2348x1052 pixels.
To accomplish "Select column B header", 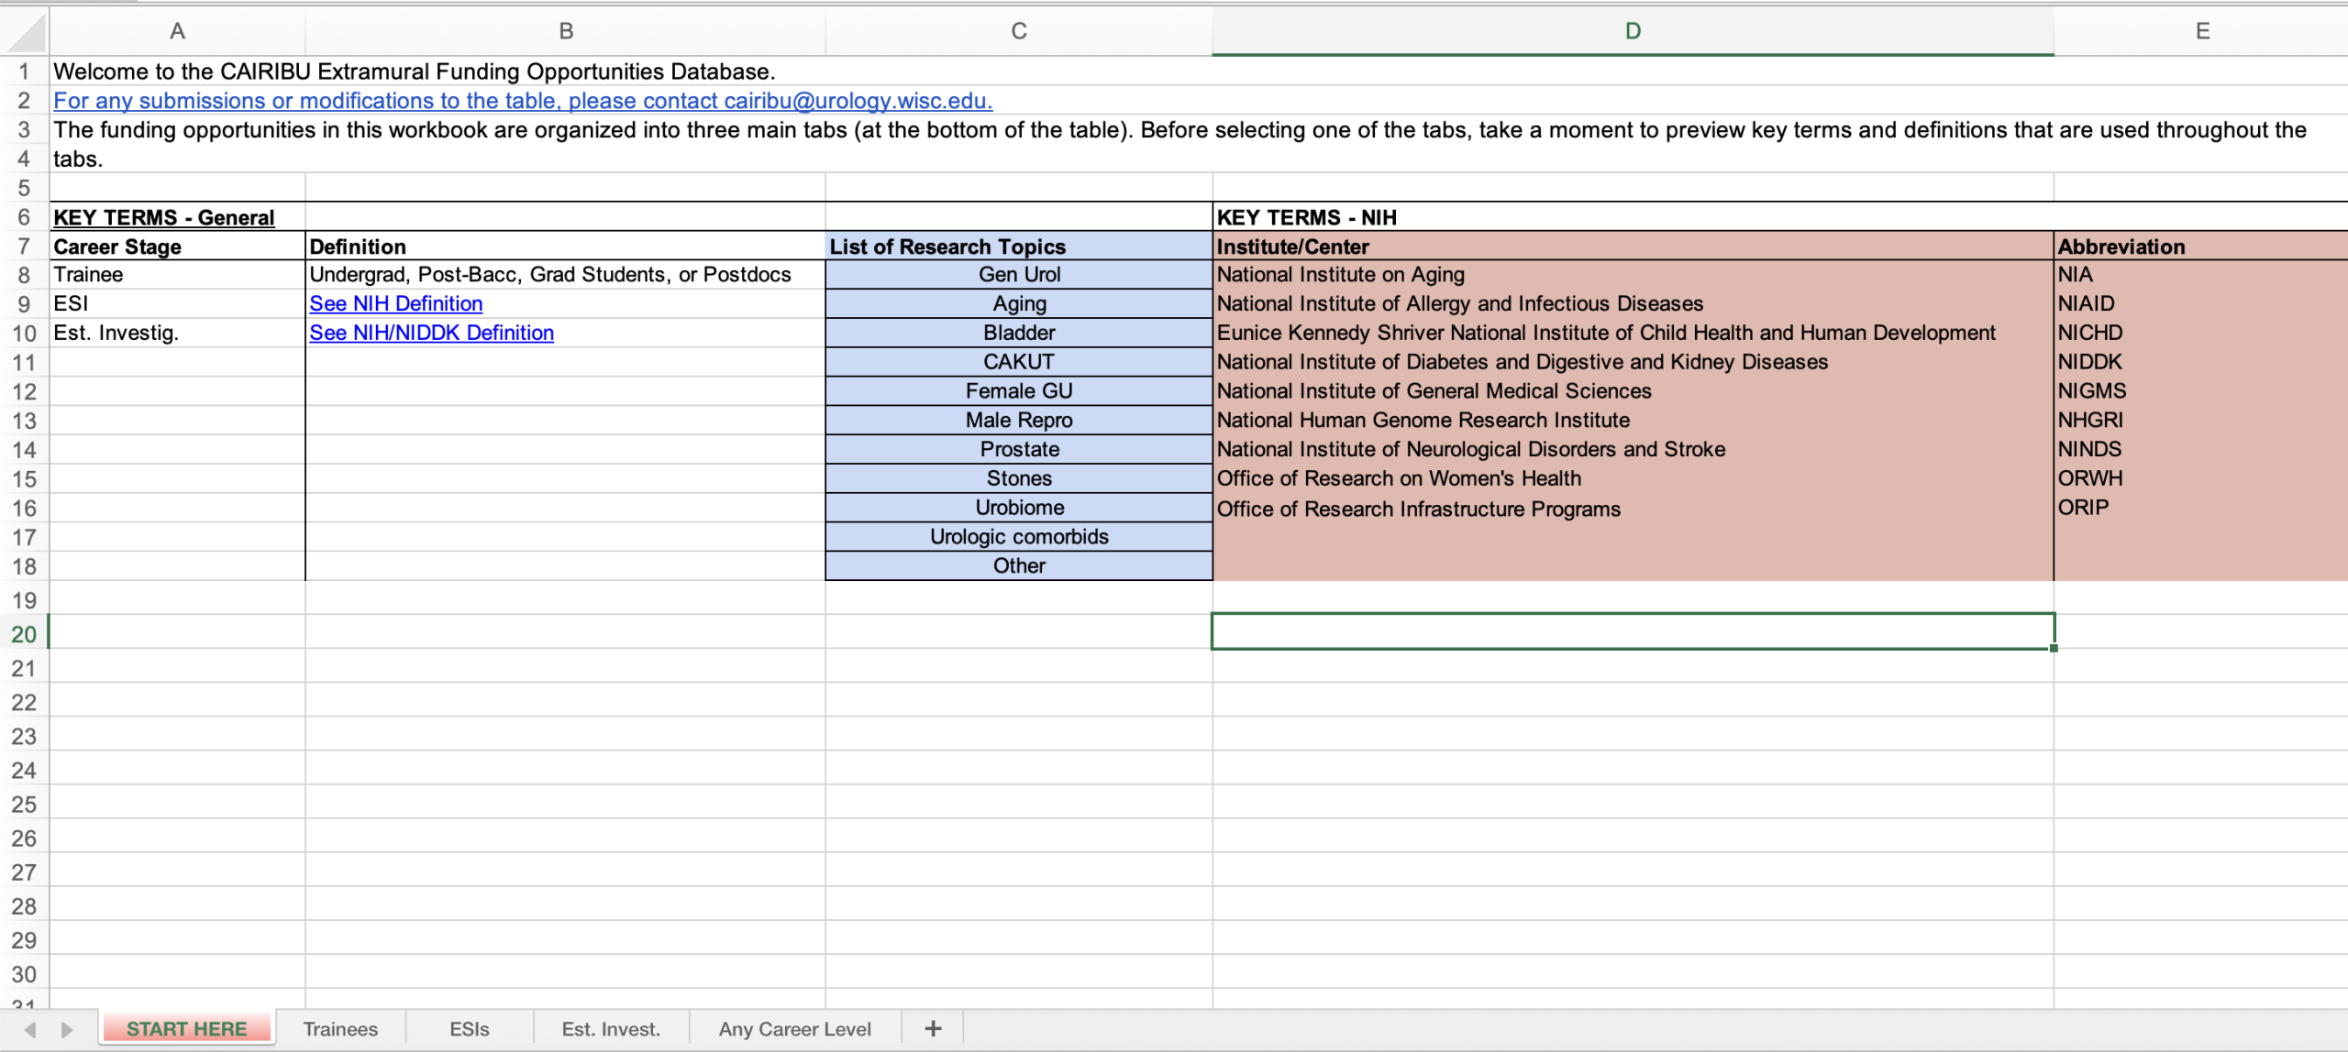I will pos(566,31).
